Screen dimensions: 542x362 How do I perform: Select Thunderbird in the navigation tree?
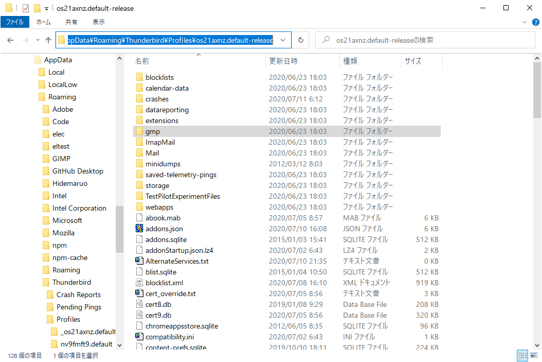(x=71, y=282)
